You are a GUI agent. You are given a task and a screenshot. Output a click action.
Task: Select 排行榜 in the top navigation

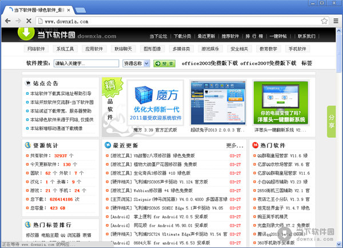254,36
